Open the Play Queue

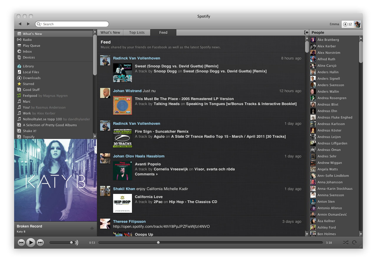pyautogui.click(x=54, y=46)
